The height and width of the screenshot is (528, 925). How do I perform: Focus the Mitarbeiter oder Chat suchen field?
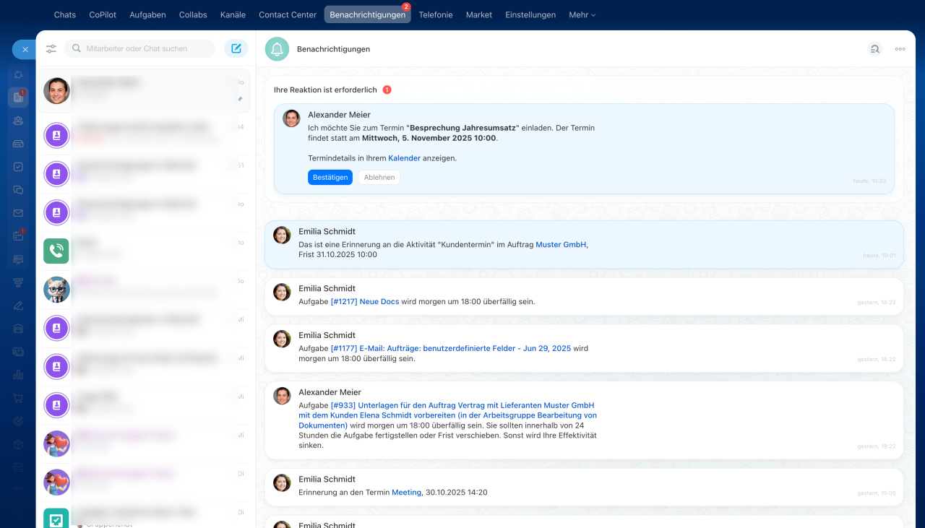tap(145, 48)
